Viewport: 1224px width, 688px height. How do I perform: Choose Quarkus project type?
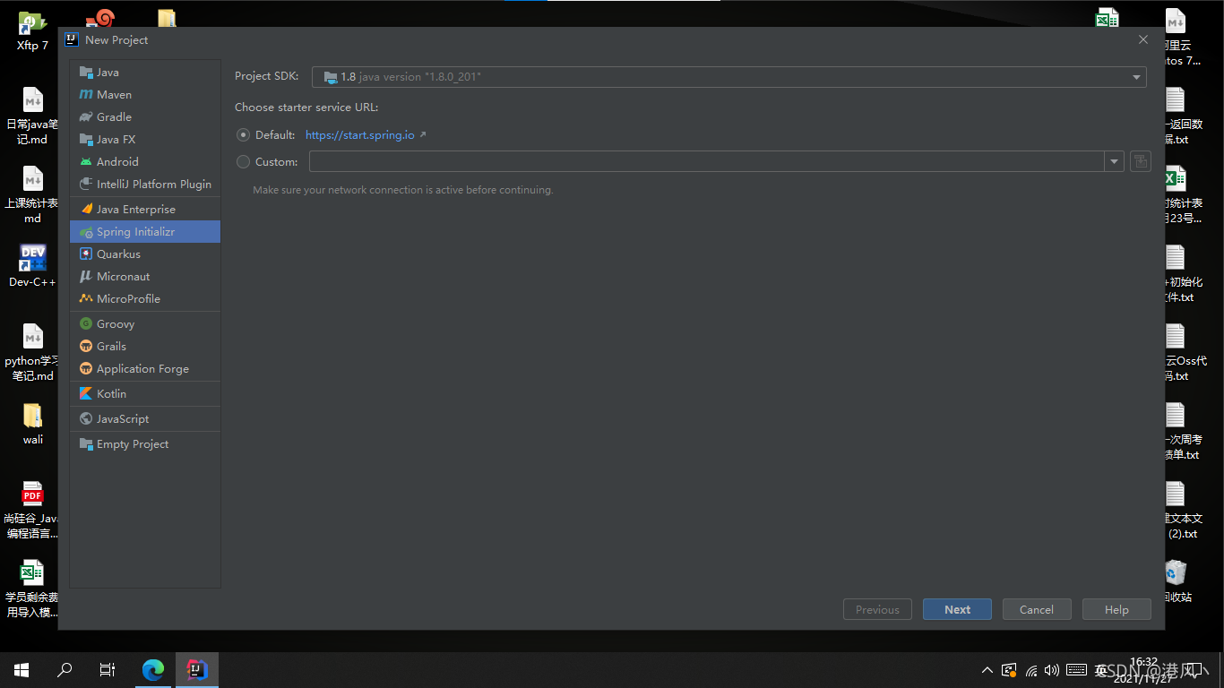click(145, 254)
